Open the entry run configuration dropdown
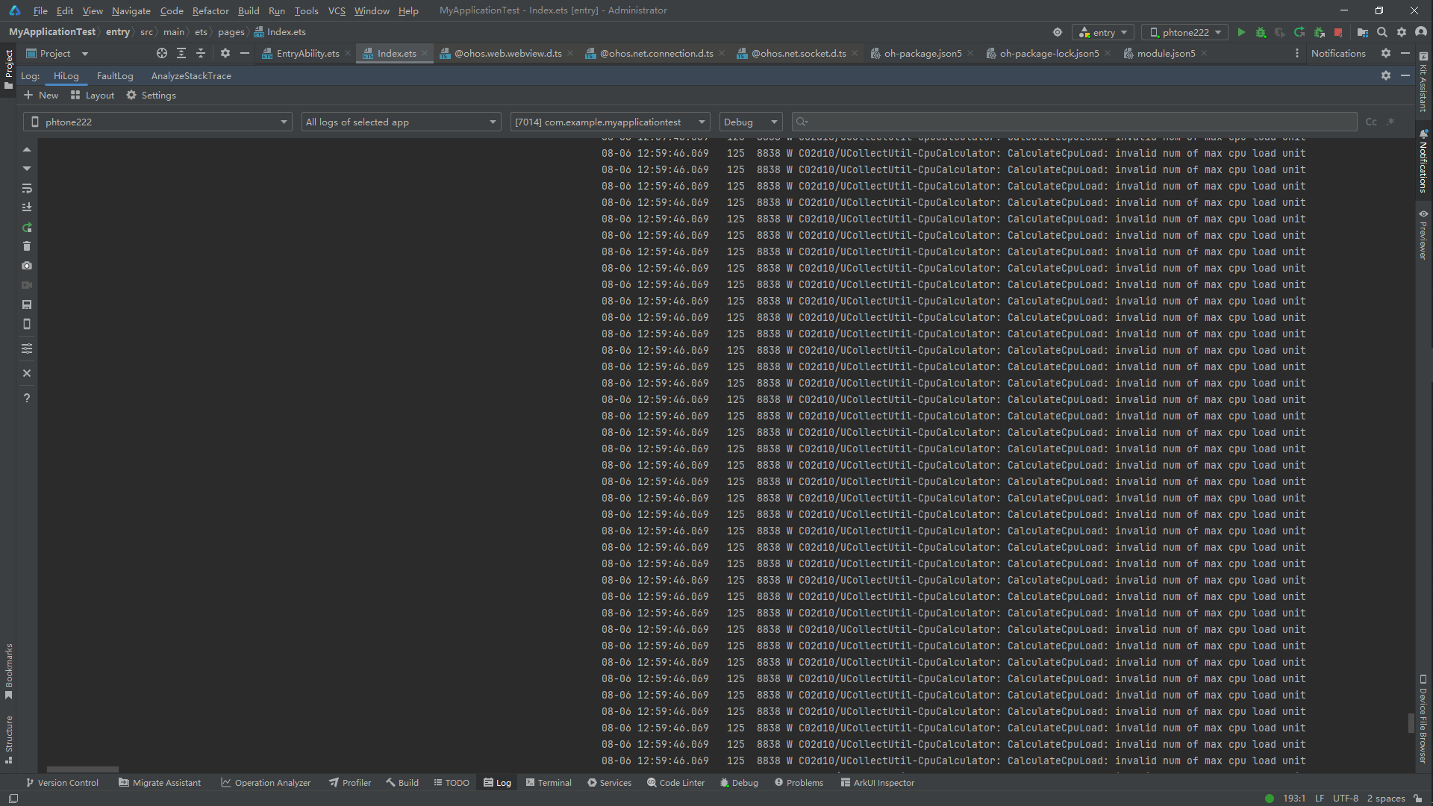 pyautogui.click(x=1103, y=32)
